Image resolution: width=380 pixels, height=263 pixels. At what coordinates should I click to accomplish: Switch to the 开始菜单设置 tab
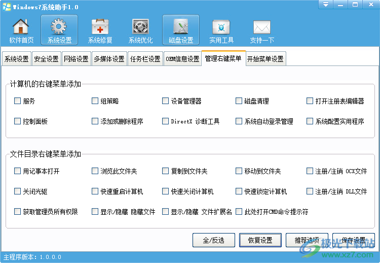[265, 59]
